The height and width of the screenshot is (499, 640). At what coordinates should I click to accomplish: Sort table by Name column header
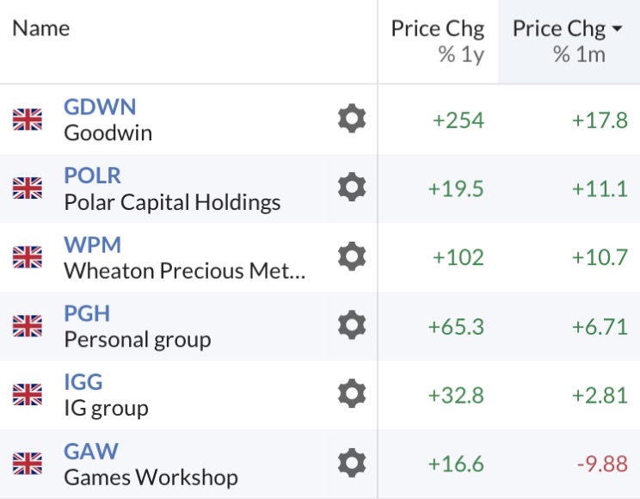(x=40, y=28)
